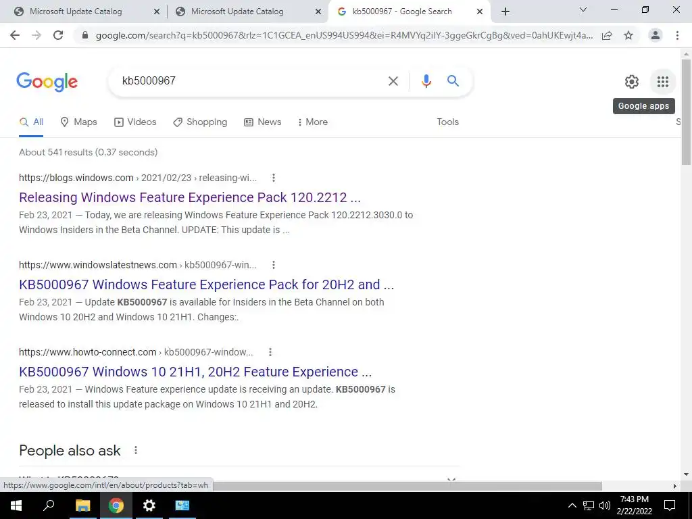Click the blue search magnifier button
Image resolution: width=692 pixels, height=519 pixels.
453,81
